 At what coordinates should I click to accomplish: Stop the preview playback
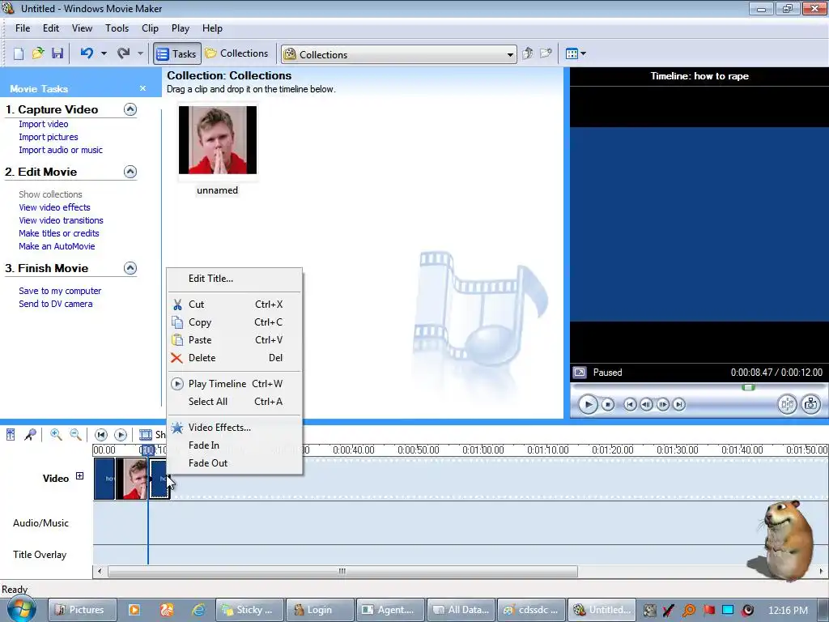coord(608,405)
